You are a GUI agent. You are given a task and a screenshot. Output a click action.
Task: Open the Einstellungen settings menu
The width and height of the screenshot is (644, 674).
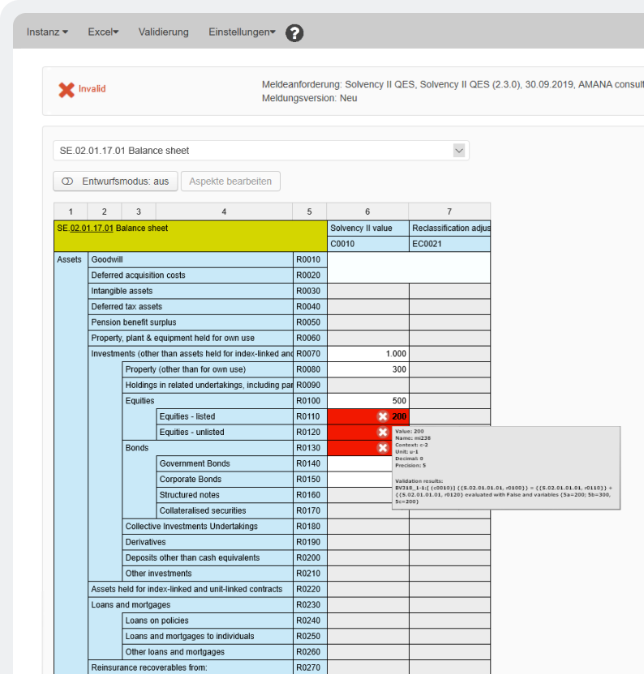click(x=242, y=32)
